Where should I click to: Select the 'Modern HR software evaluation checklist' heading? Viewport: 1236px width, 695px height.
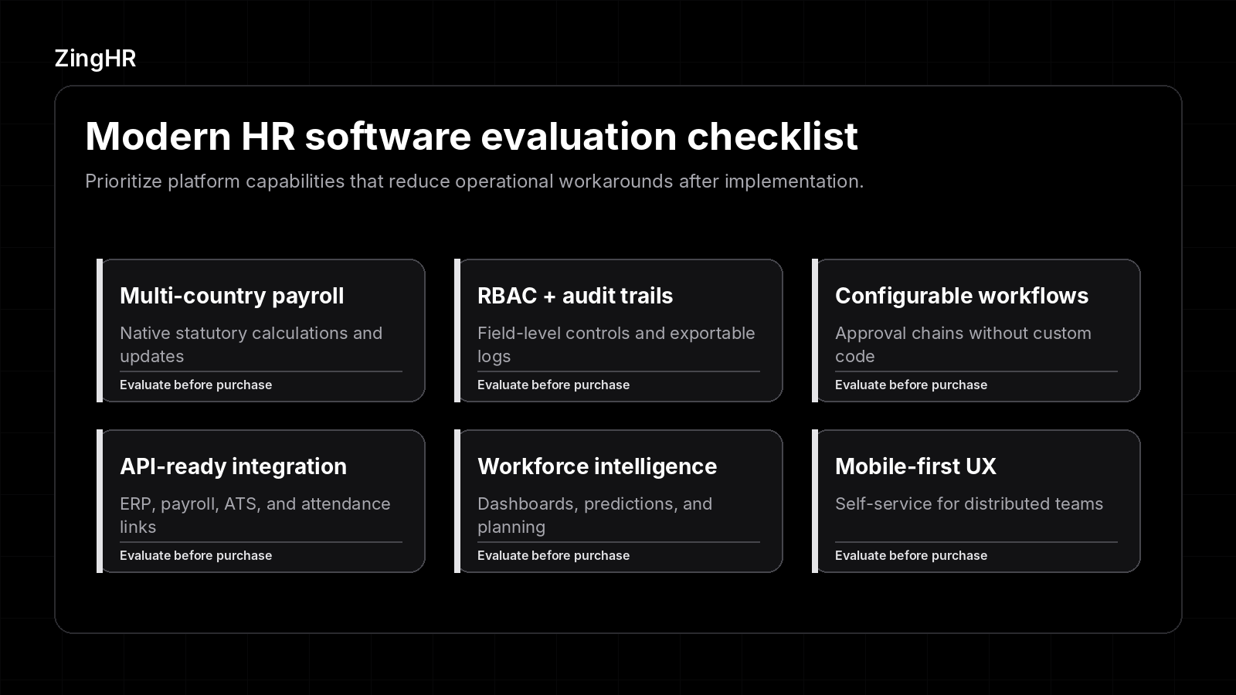tap(471, 137)
